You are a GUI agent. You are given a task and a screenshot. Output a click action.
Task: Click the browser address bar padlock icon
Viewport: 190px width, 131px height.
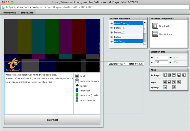(3, 7)
